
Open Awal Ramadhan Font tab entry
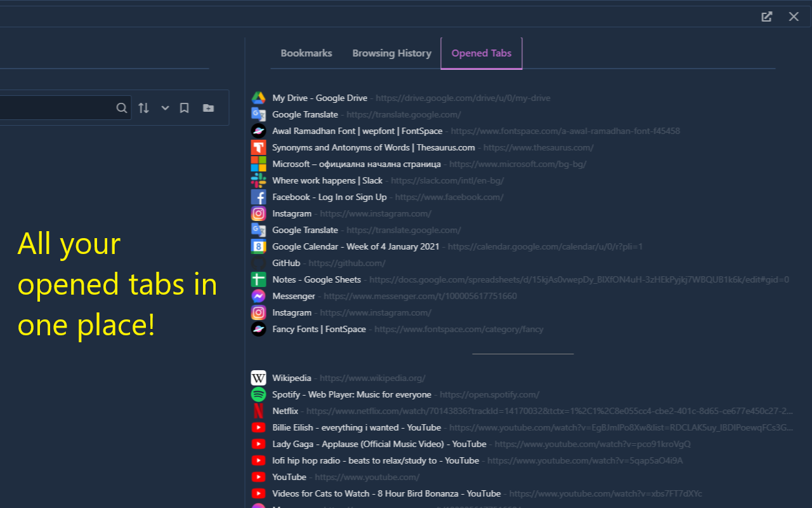click(357, 131)
